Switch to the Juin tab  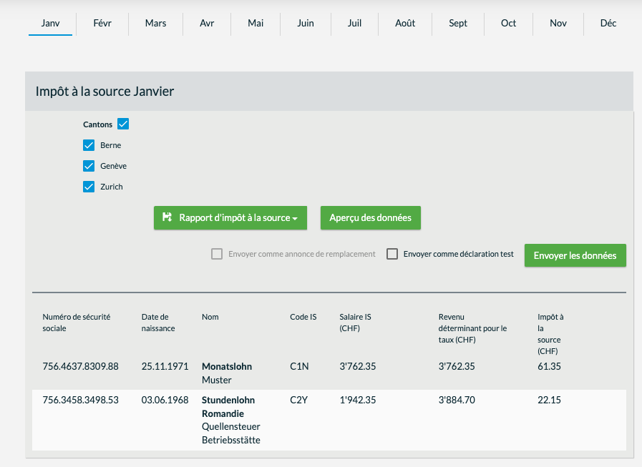[x=306, y=24]
